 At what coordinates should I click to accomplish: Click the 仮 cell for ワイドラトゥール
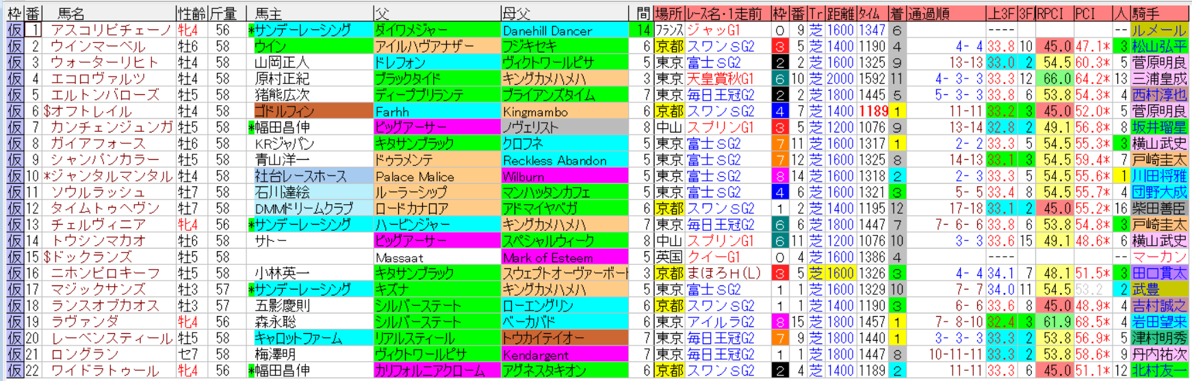pos(14,371)
